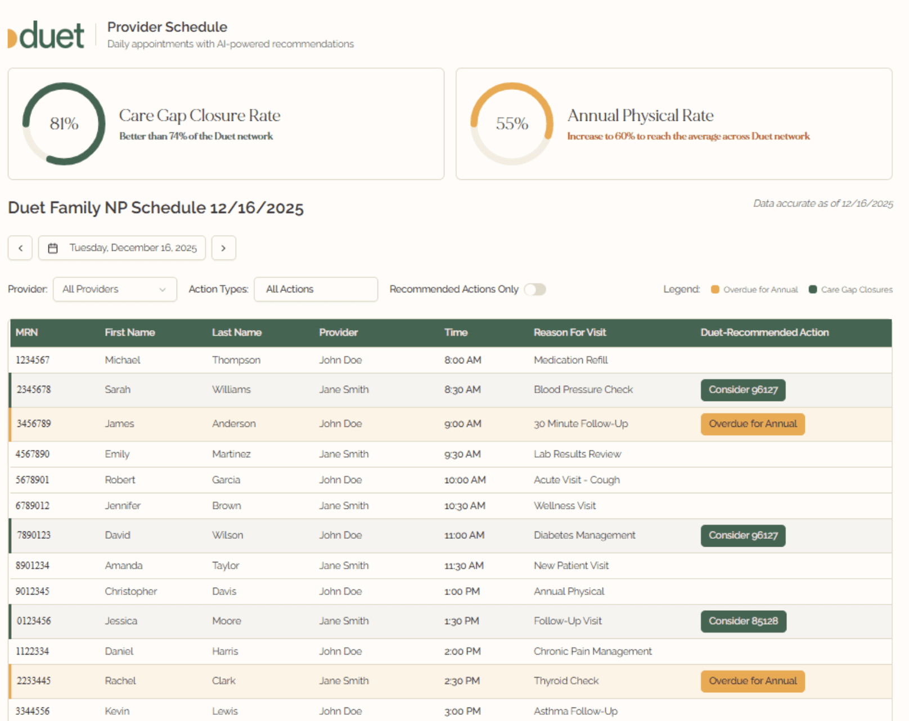Click Duet Family NP Schedule heading
The height and width of the screenshot is (721, 909).
156,208
